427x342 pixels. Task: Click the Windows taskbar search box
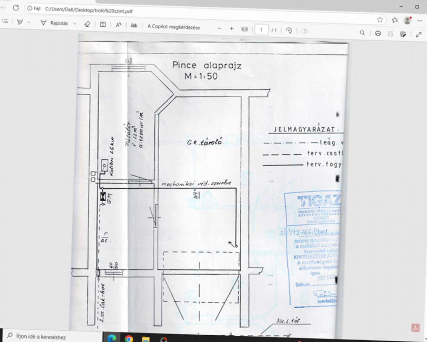(x=50, y=336)
